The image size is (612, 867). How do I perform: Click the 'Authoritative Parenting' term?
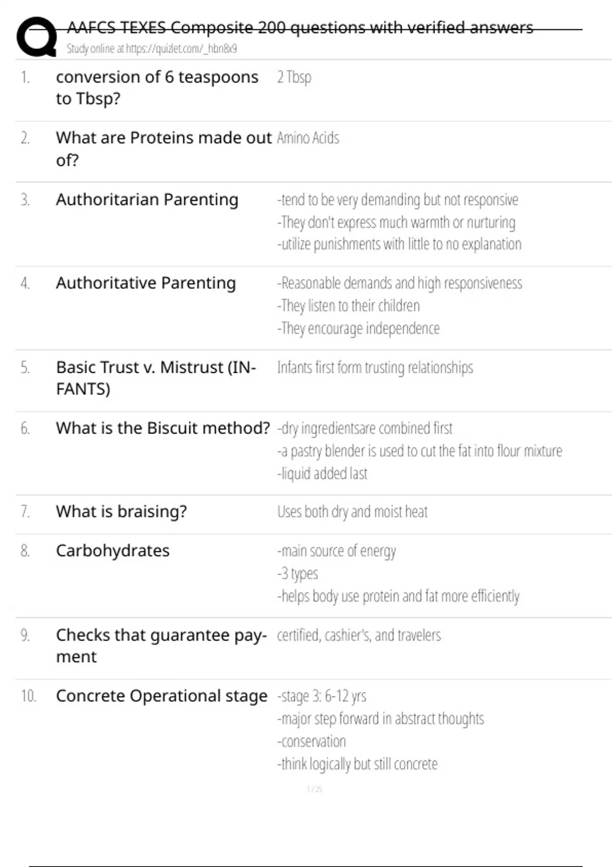coord(146,283)
